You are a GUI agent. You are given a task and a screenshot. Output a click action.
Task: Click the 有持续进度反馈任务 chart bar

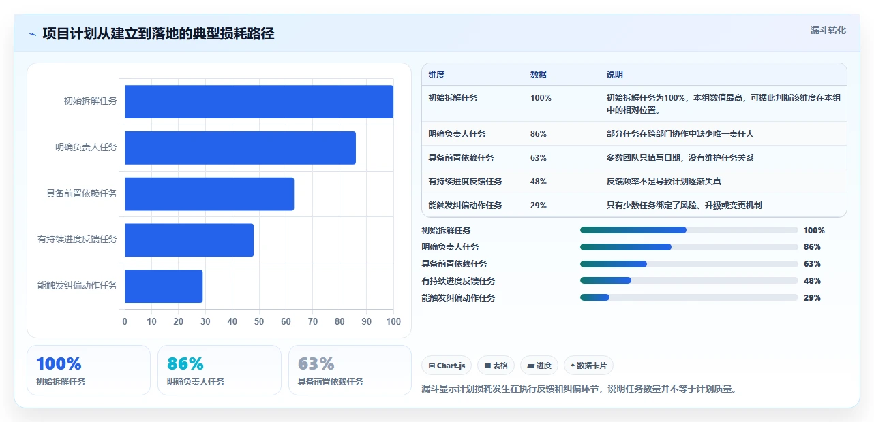click(x=189, y=240)
